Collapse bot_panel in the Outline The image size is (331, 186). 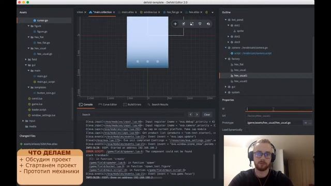click(225, 20)
